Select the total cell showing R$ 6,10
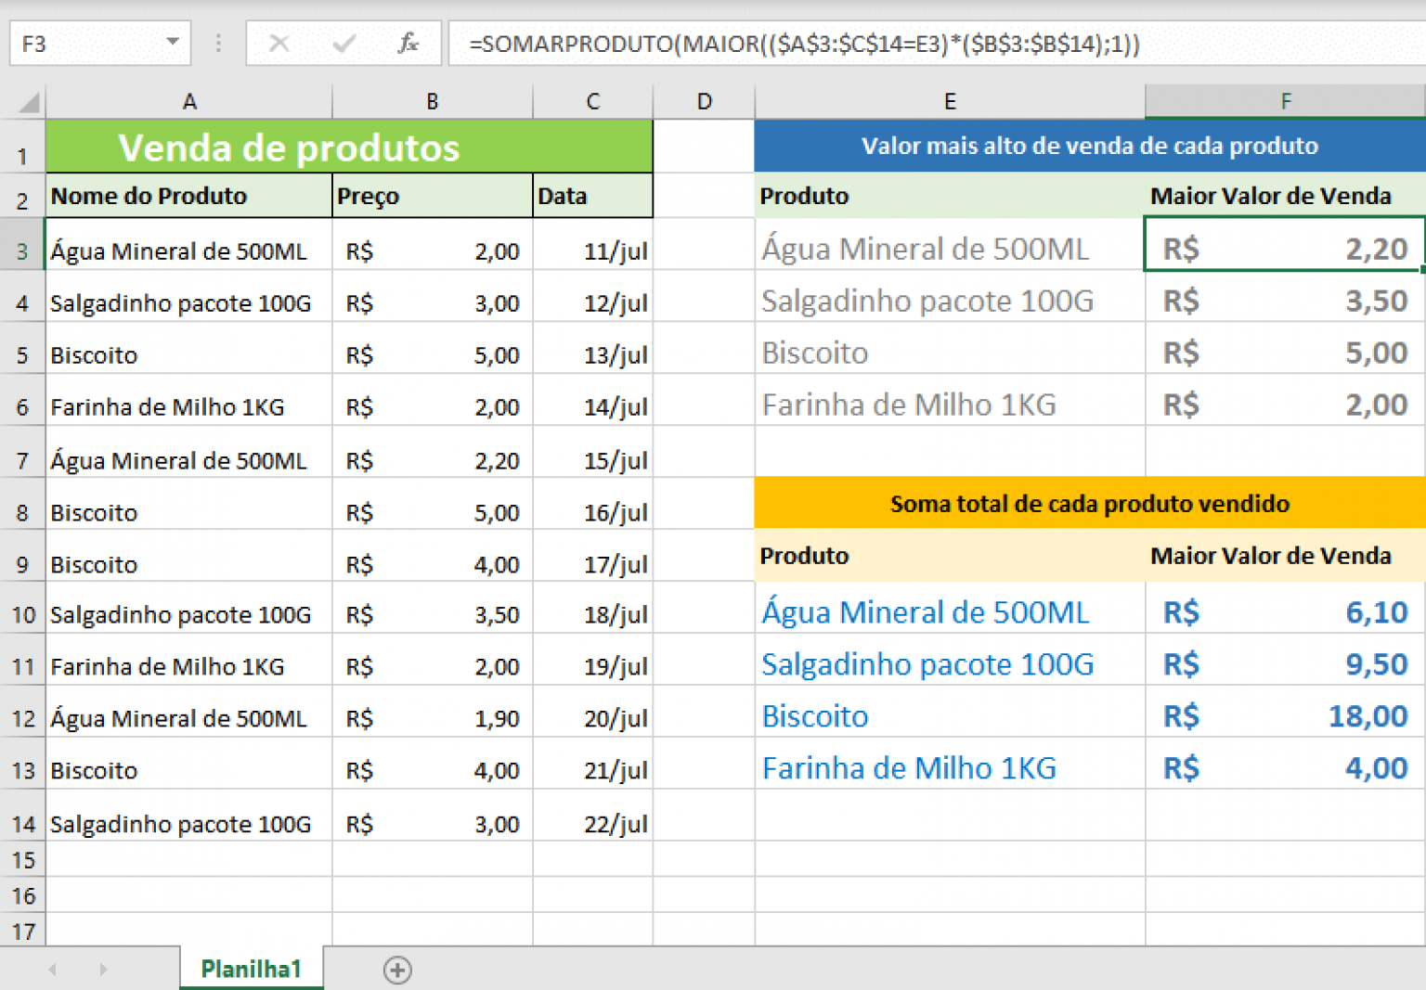Screen dimensions: 1426x990 [1285, 609]
